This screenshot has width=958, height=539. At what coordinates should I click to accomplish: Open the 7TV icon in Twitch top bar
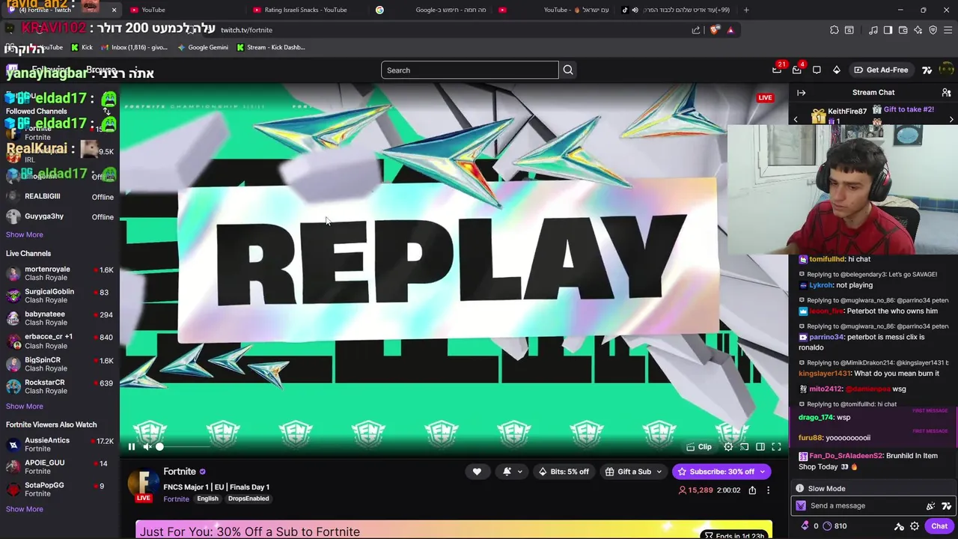[927, 70]
